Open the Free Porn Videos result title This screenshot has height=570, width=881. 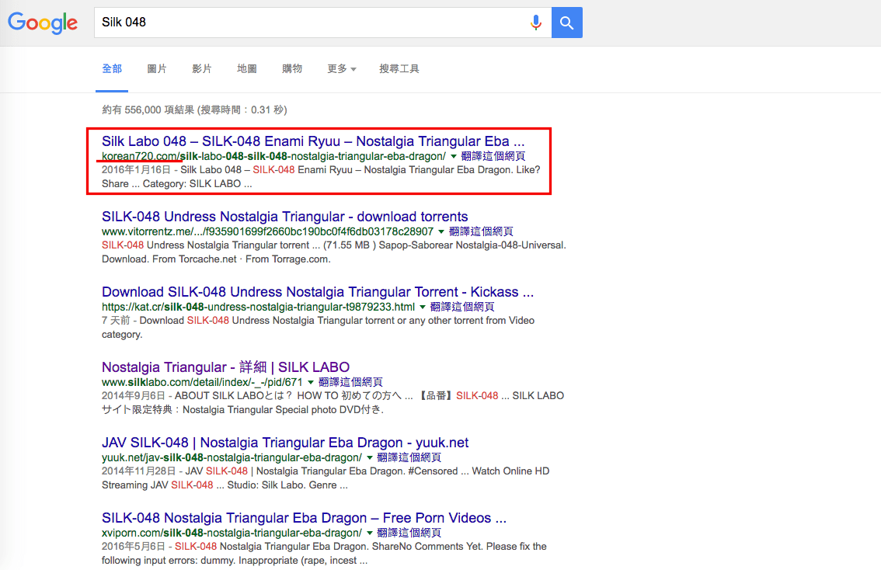[304, 517]
